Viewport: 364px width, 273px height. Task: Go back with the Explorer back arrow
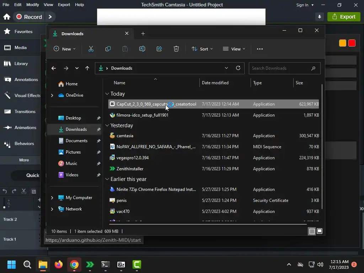tap(54, 68)
